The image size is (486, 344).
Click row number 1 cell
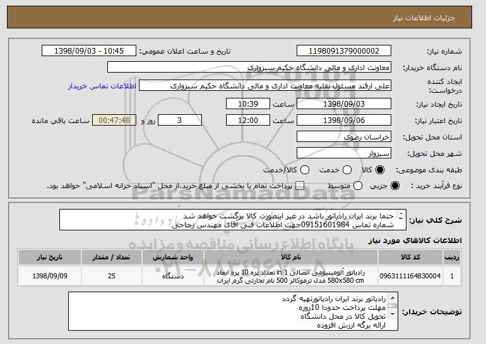click(452, 276)
